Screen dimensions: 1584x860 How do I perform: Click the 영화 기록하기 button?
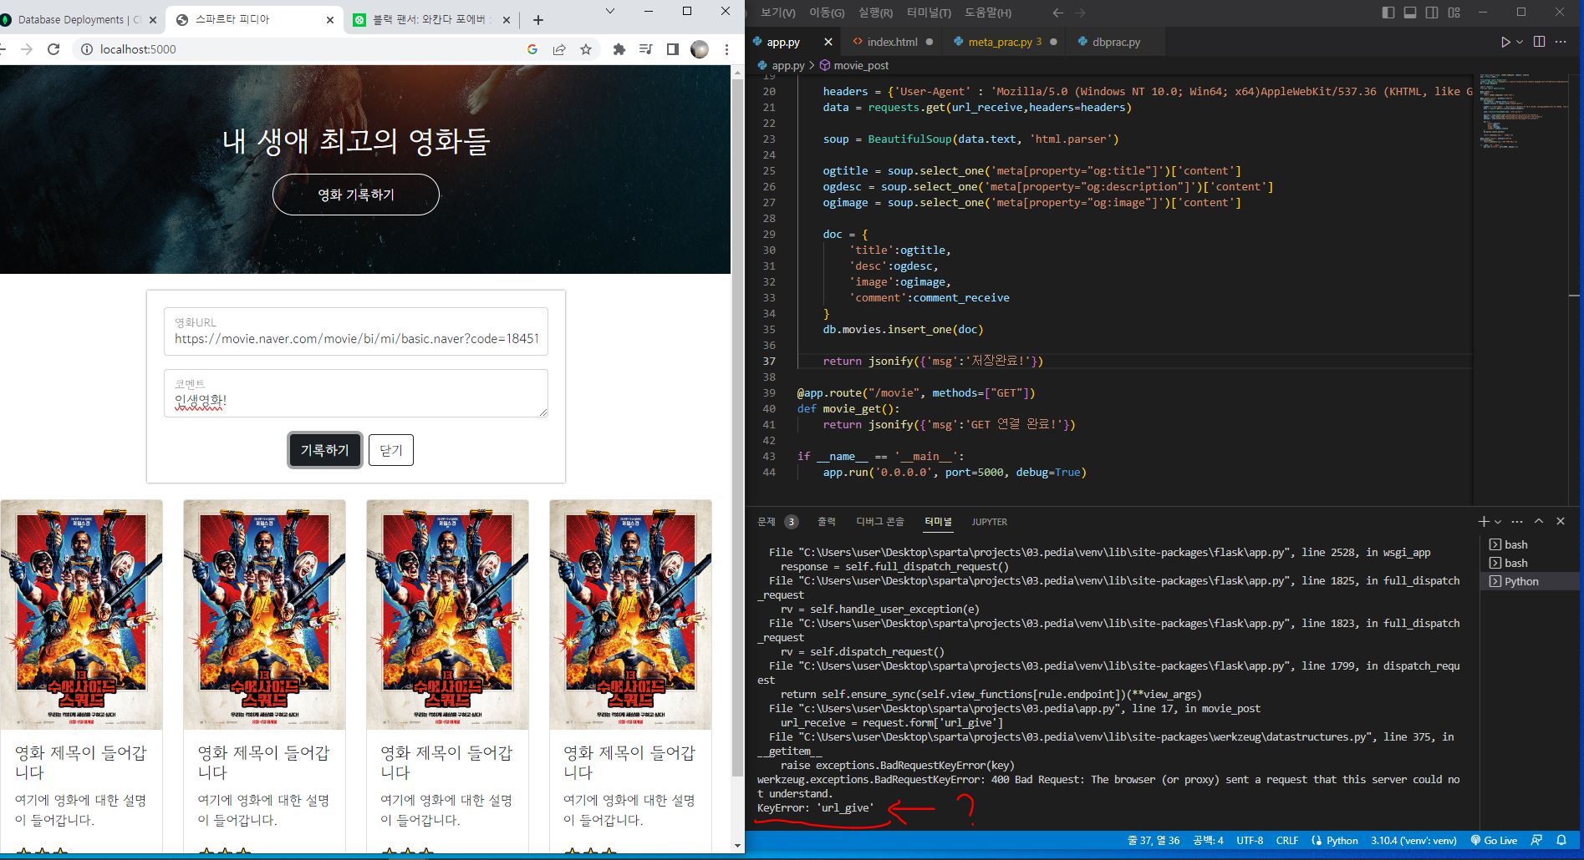coord(356,195)
